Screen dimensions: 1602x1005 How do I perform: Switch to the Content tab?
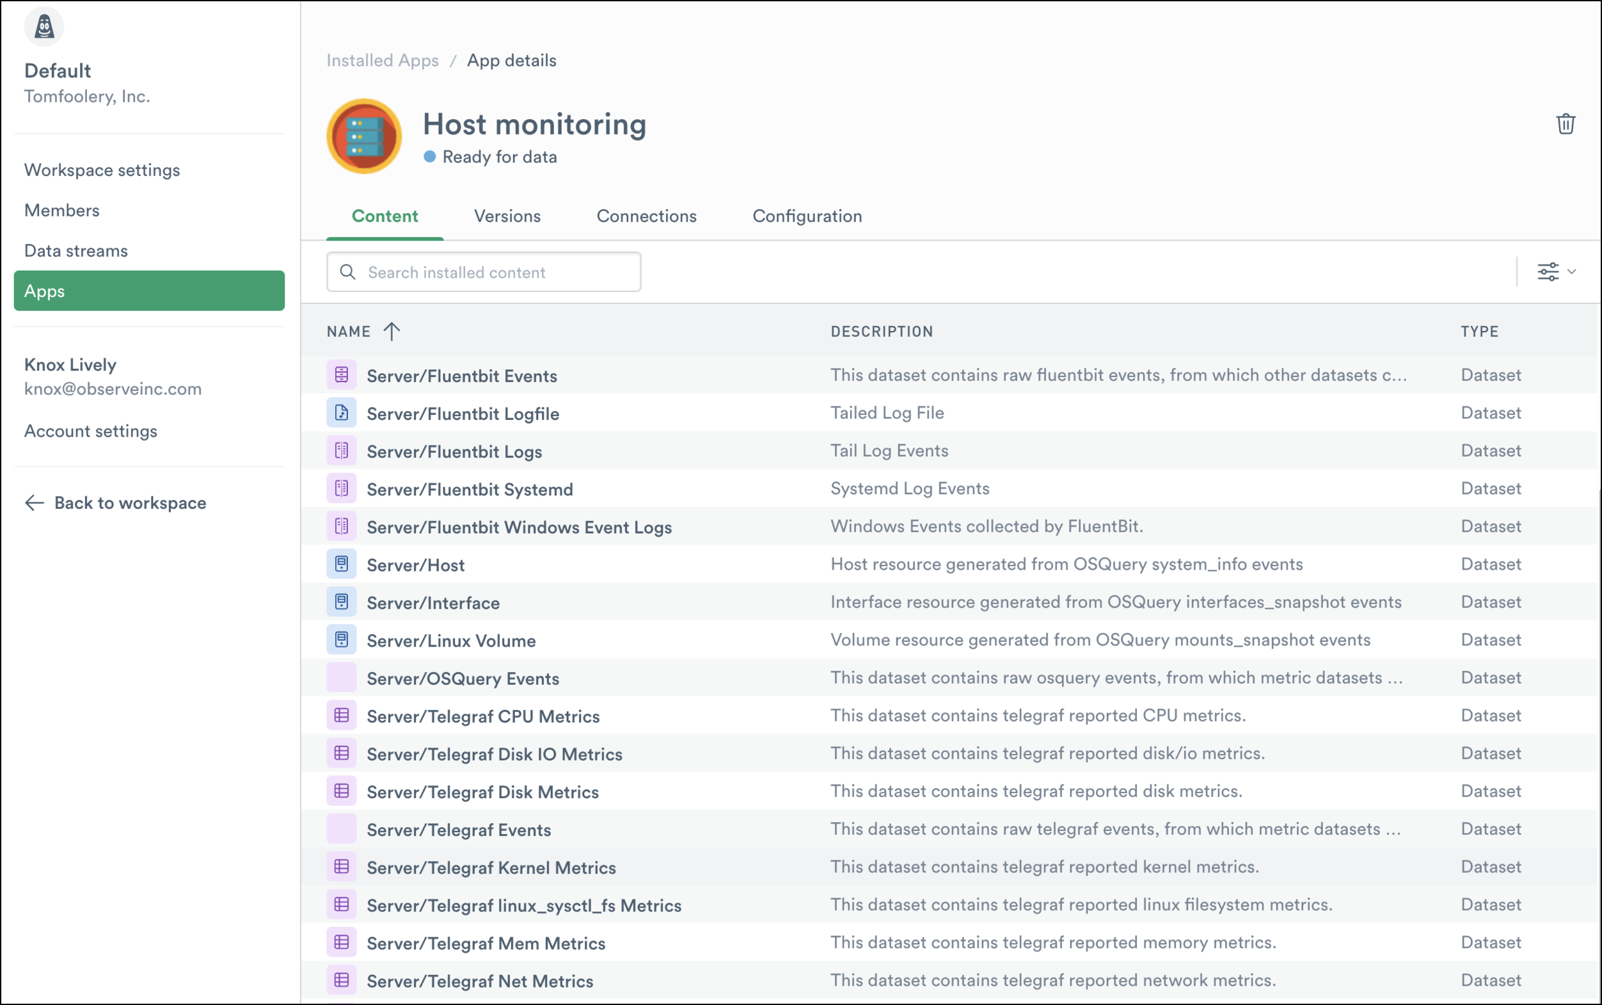(x=385, y=216)
